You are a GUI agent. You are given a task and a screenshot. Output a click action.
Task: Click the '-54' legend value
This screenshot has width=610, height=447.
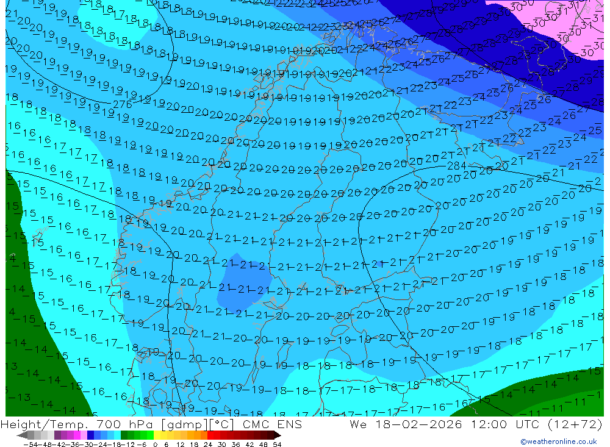30,445
